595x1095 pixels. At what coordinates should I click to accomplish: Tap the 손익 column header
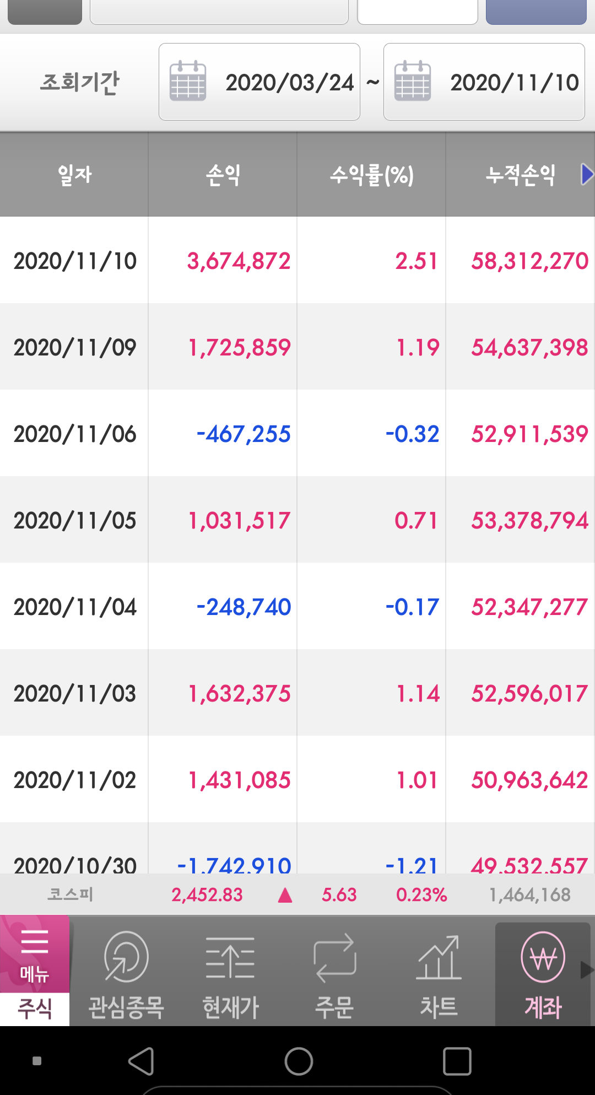(x=223, y=175)
